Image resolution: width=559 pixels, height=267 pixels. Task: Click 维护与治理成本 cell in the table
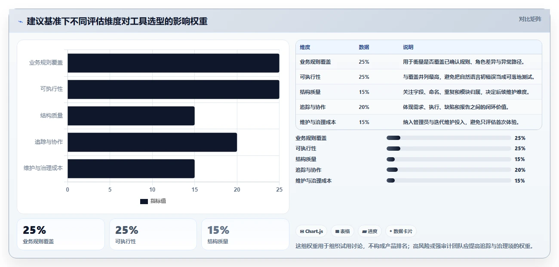point(318,122)
